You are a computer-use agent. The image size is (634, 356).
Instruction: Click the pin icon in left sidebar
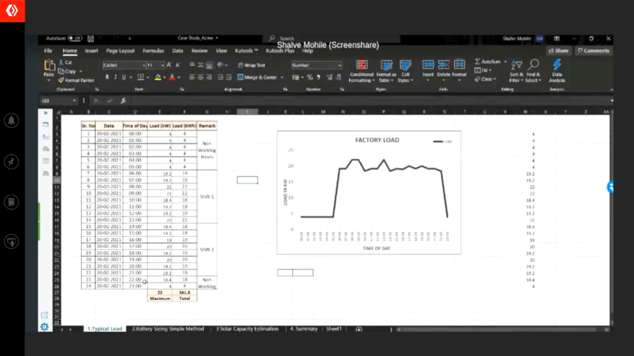coord(11,161)
